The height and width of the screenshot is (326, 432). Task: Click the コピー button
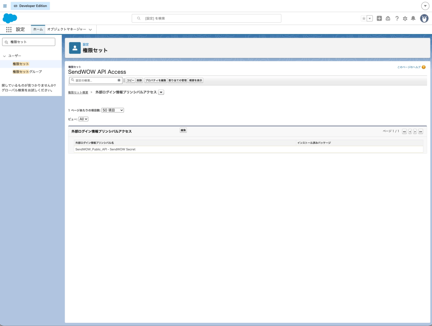tap(130, 80)
